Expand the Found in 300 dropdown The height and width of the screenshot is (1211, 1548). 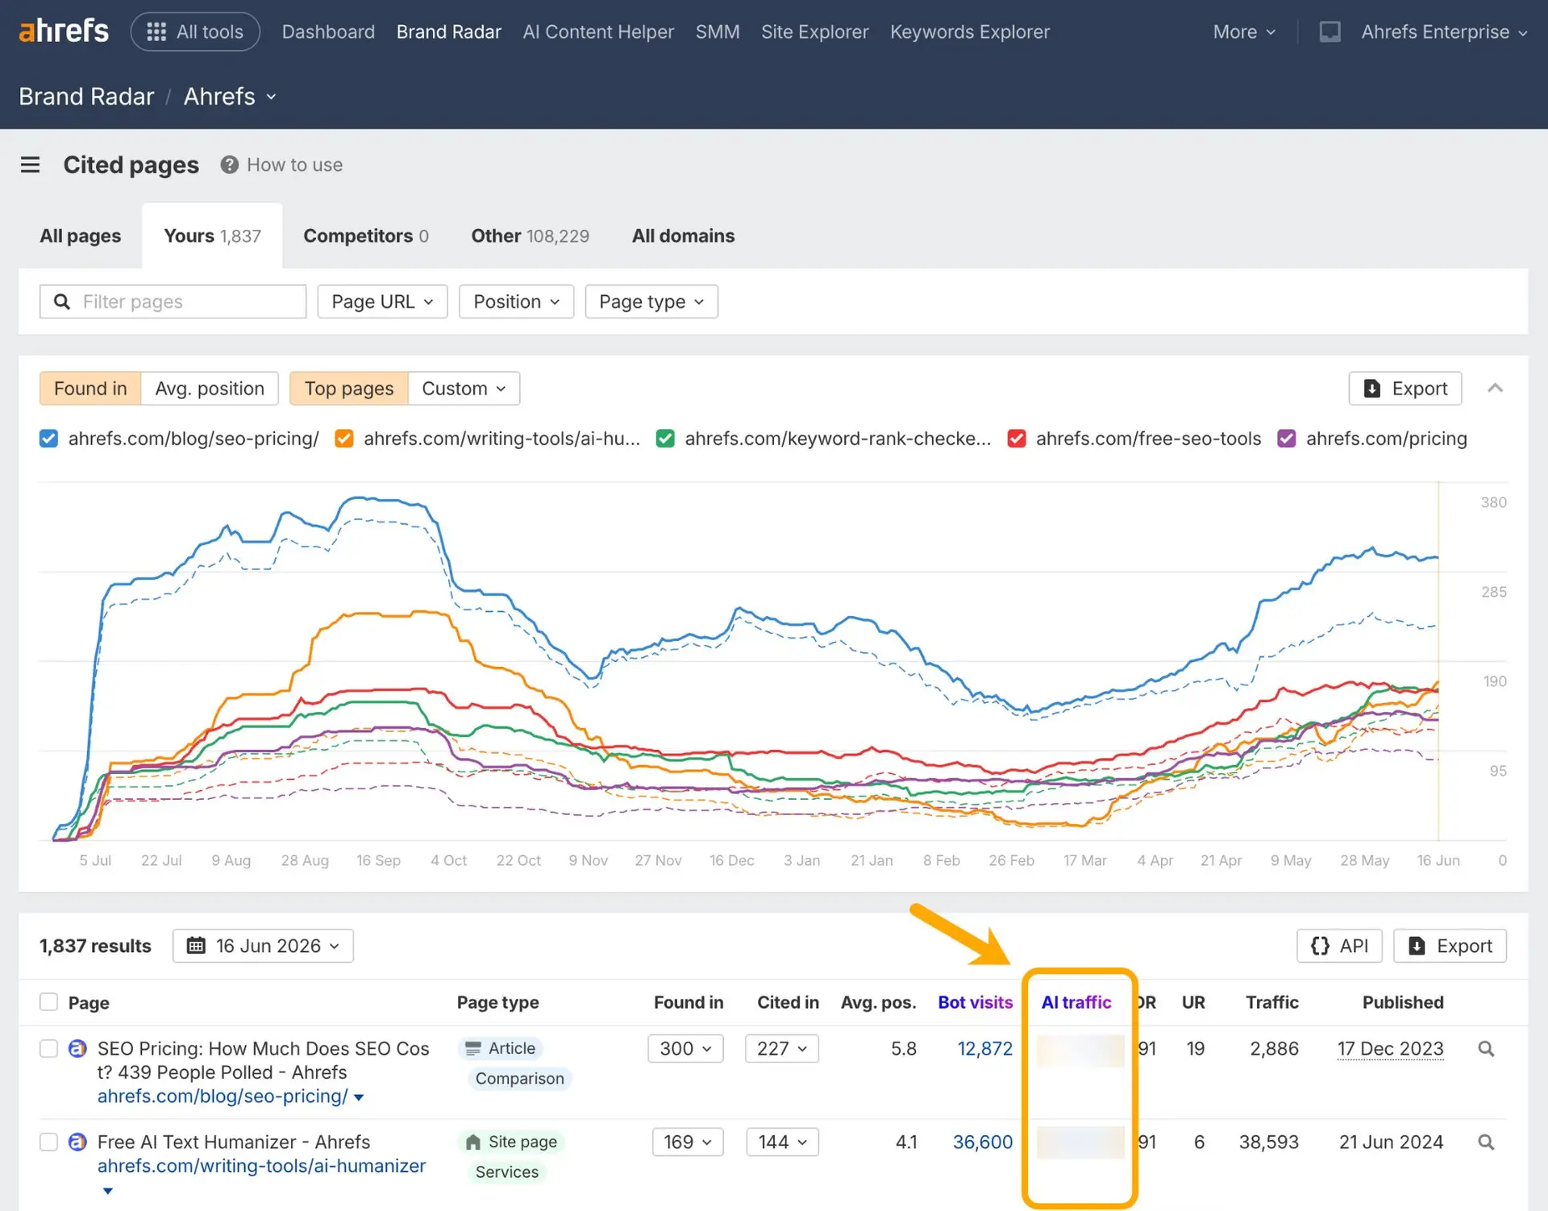click(685, 1049)
